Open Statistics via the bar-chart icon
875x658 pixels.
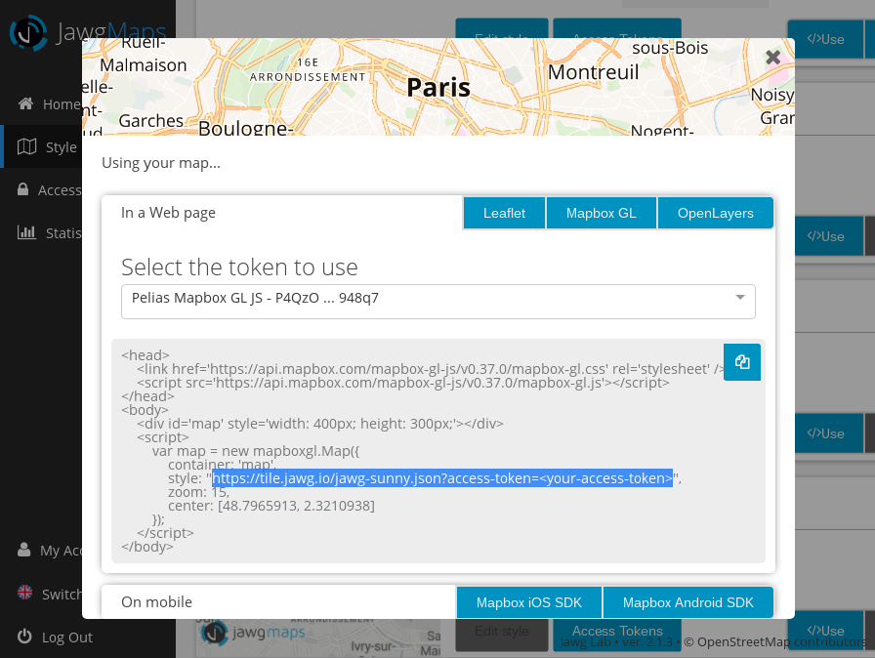point(24,232)
